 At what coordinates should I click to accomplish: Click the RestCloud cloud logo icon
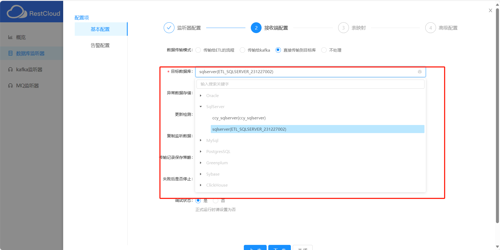(x=17, y=12)
